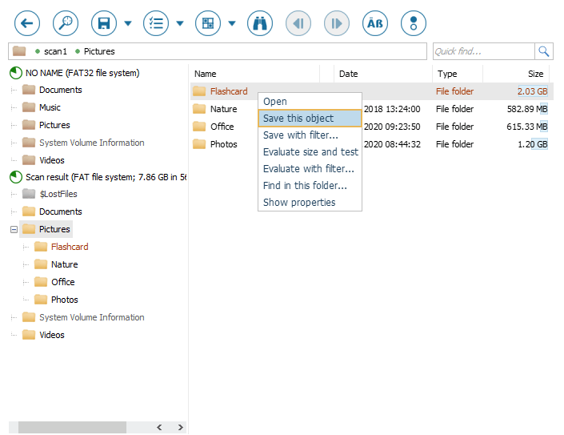The width and height of the screenshot is (564, 435).
Task: Click the previous result arrow icon
Action: click(x=298, y=23)
